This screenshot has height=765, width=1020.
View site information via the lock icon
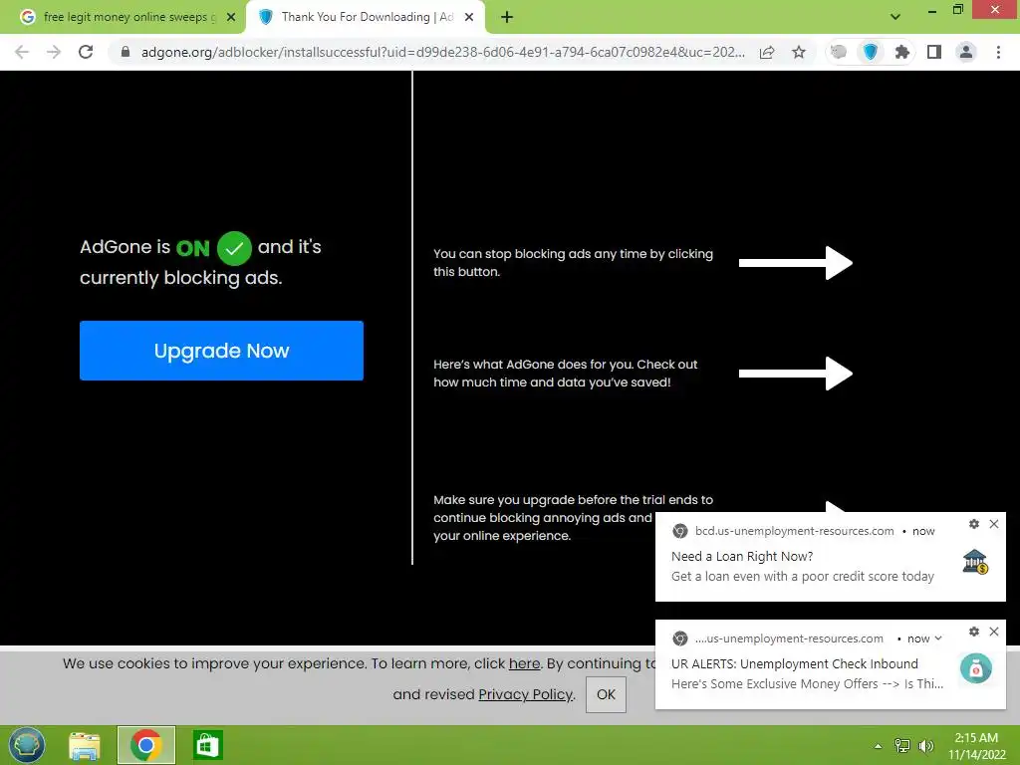126,52
